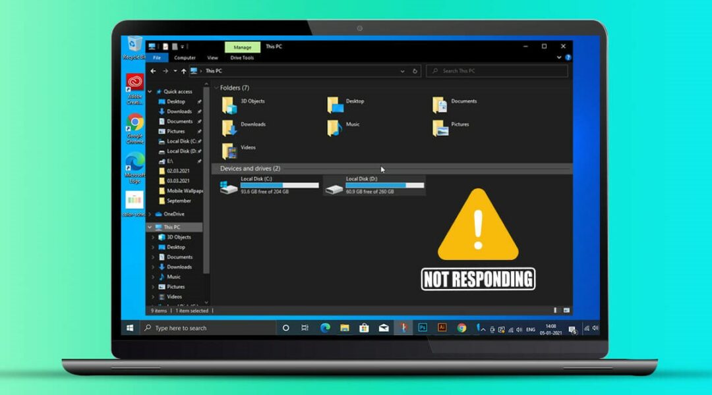Open recent locations dropdown arrow
Viewport: 712px width, 395px height.
175,71
